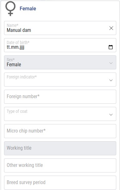Expand the Foreign indicator chevron arrow
Screen dimensions: 120x190
tap(111, 80)
